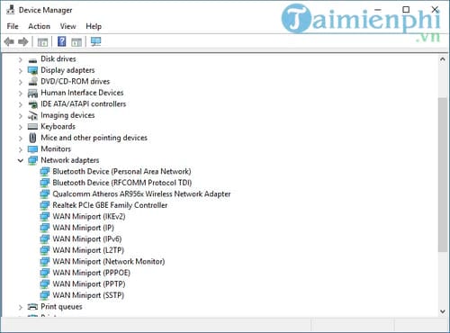This screenshot has width=450, height=333.
Task: Click the Scan for hardware changes monitor icon
Action: (96, 41)
